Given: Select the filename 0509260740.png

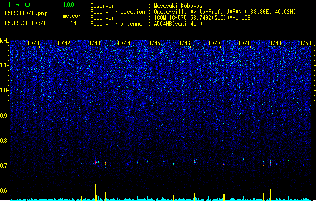Looking at the screenshot, I should [26, 13].
